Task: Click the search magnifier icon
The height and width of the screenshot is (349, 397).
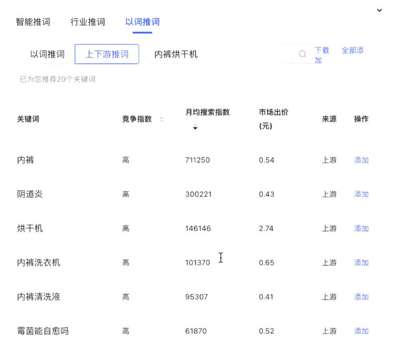Action: click(x=302, y=54)
